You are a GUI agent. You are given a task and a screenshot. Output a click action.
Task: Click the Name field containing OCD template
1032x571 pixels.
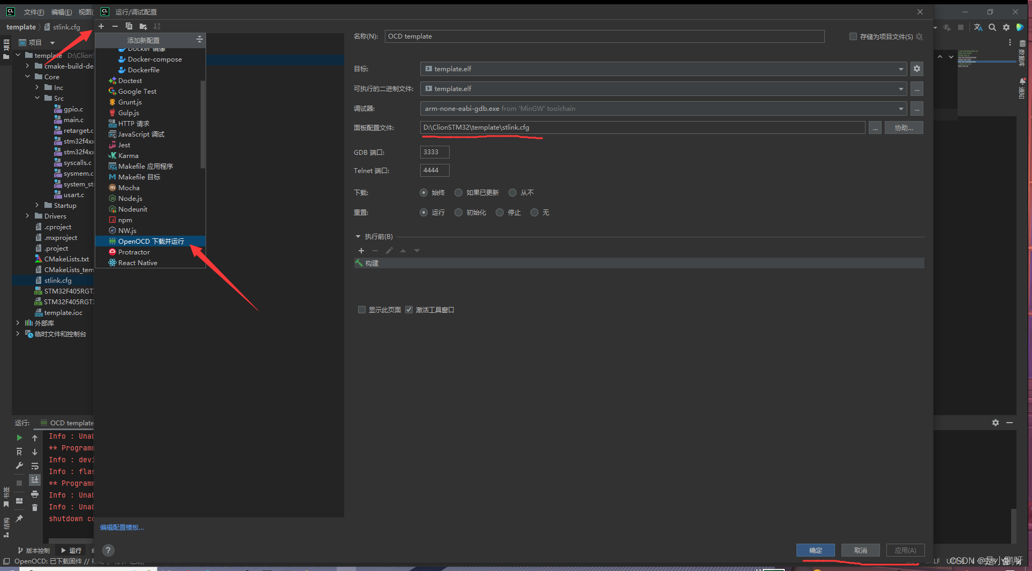pyautogui.click(x=604, y=36)
